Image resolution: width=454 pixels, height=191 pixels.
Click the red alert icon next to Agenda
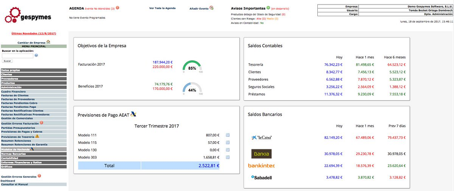(118, 8)
